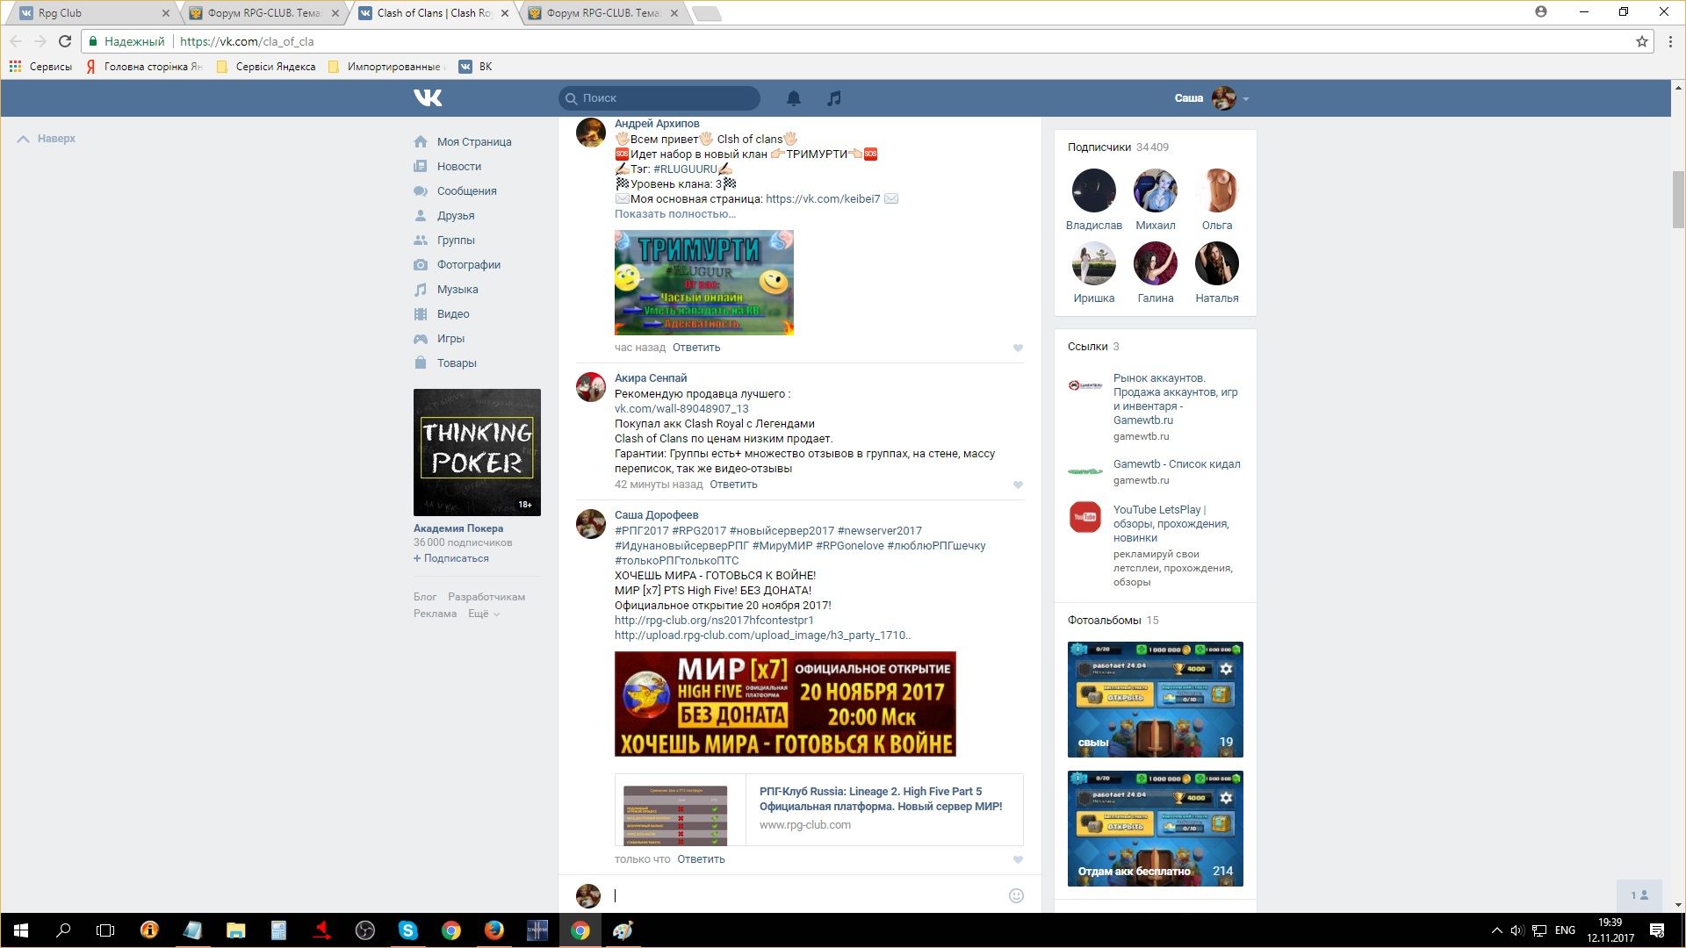Image resolution: width=1686 pixels, height=948 pixels.
Task: Subscribe to Академия Покера via Подписаться
Action: coord(451,558)
